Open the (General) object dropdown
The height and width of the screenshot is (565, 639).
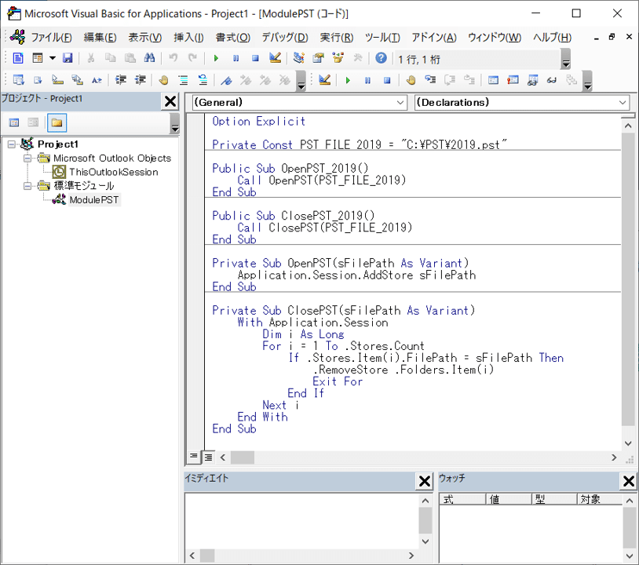click(x=400, y=102)
